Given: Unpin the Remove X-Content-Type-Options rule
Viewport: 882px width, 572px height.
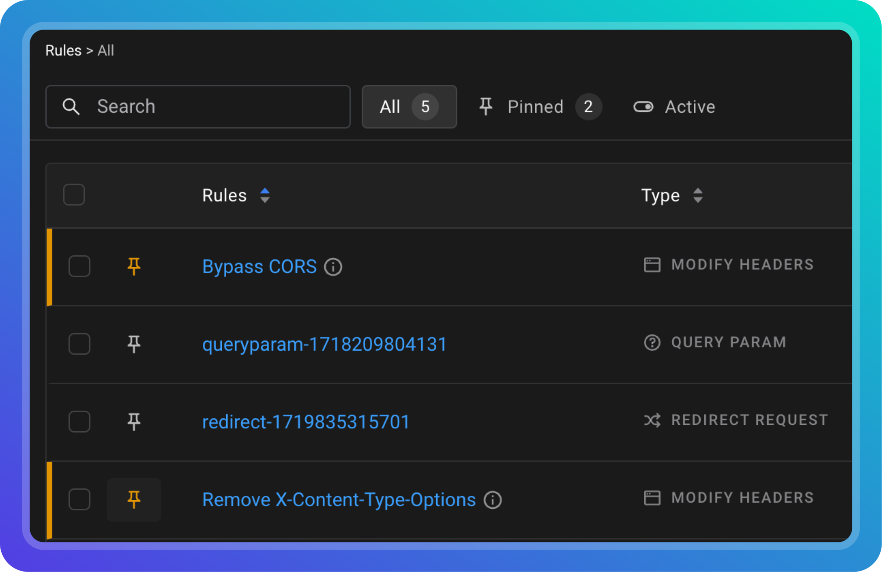Looking at the screenshot, I should tap(134, 499).
